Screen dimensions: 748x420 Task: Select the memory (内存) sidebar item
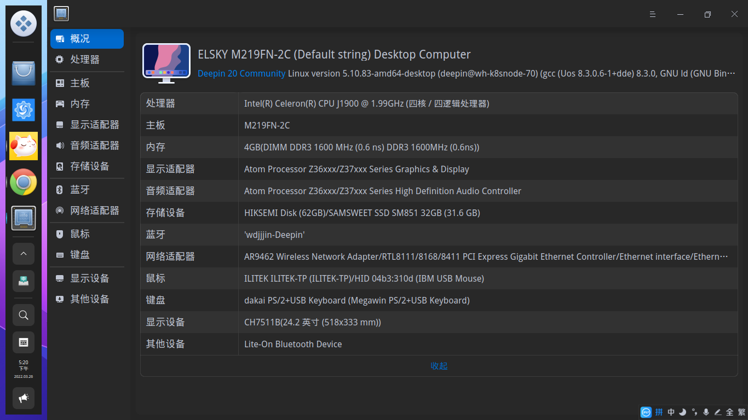80,104
